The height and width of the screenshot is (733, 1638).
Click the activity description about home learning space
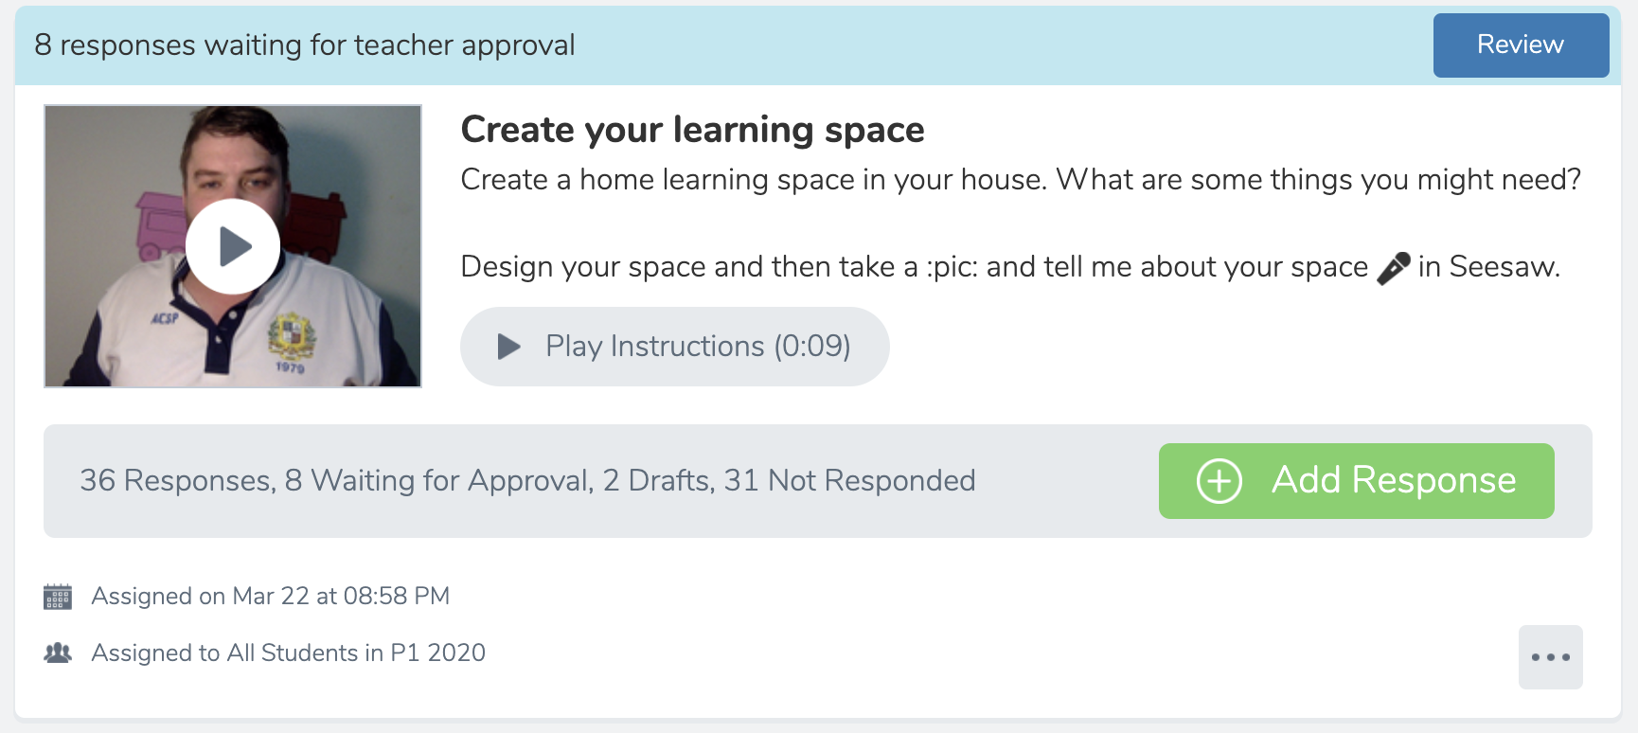point(1021,180)
